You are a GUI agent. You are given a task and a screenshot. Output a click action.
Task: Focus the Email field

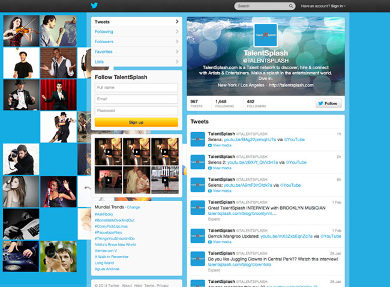tap(136, 99)
